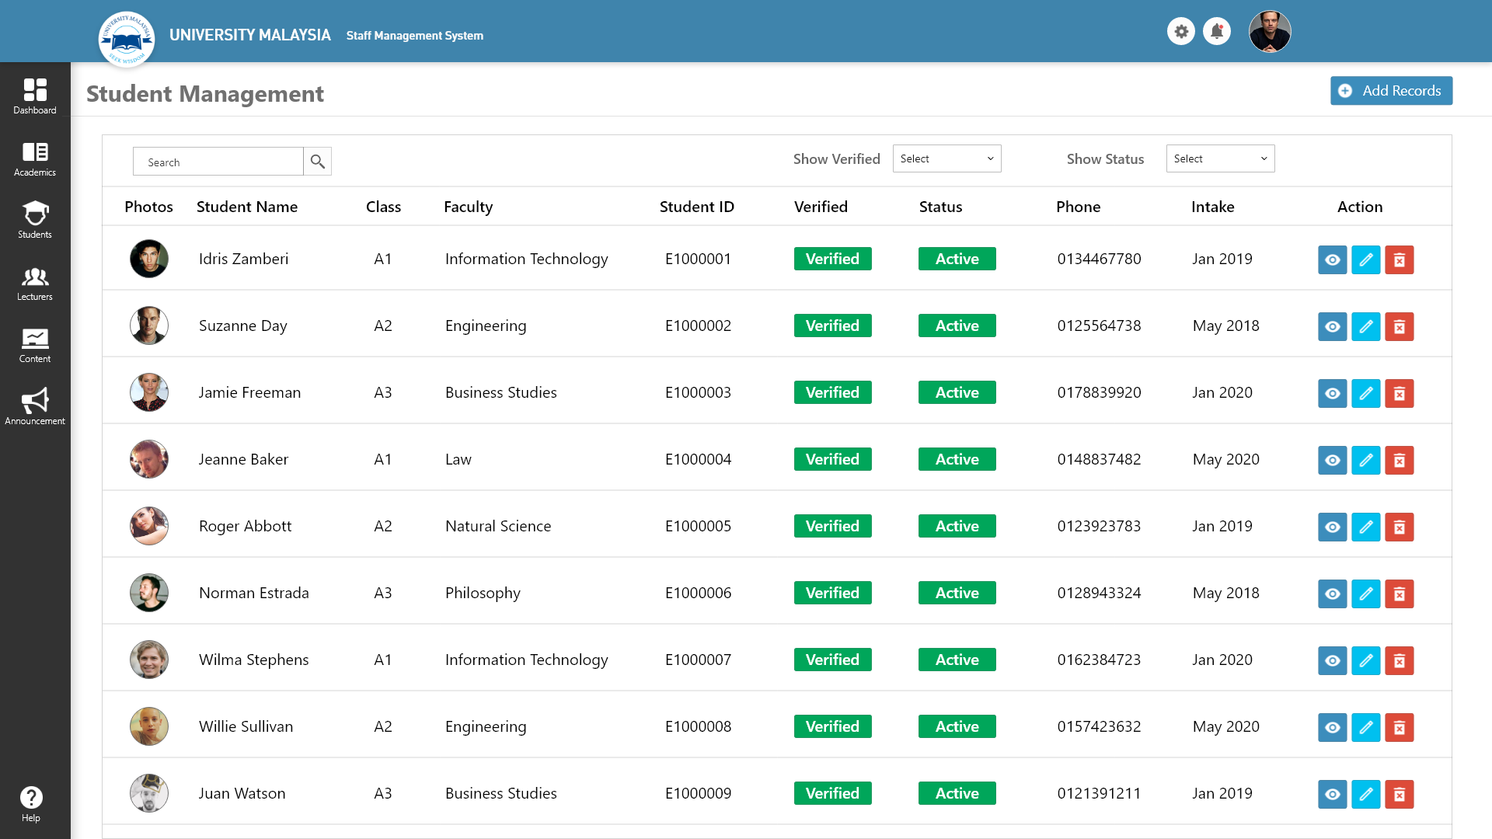Open Announcement section in sidebar
Image resolution: width=1492 pixels, height=839 pixels.
tap(35, 407)
